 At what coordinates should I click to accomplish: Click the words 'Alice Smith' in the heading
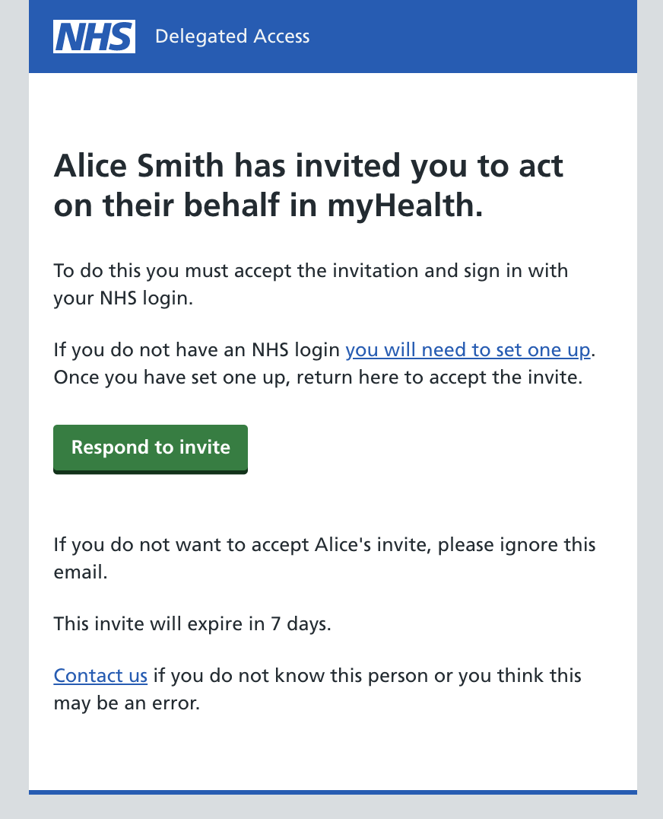point(138,166)
